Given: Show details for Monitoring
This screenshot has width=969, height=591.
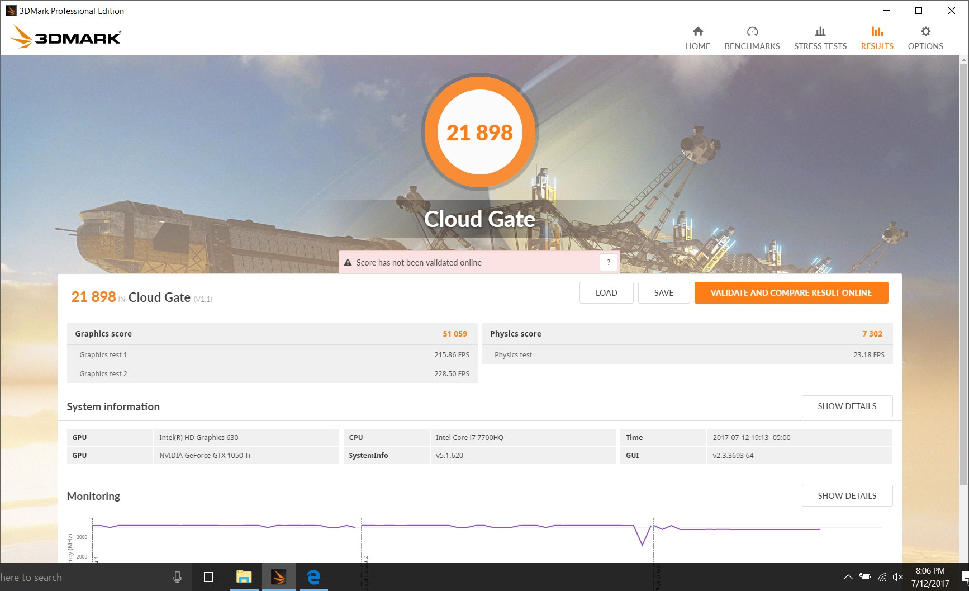Looking at the screenshot, I should (847, 496).
